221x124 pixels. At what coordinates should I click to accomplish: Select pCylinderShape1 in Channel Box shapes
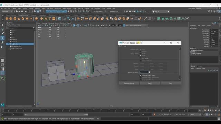coord(197,50)
